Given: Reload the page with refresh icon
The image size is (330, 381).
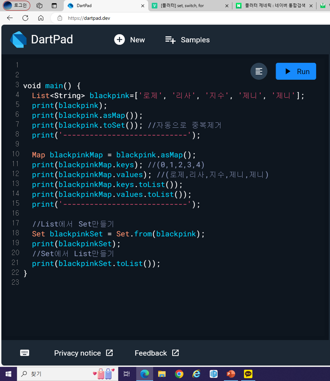Looking at the screenshot, I should click(25, 18).
